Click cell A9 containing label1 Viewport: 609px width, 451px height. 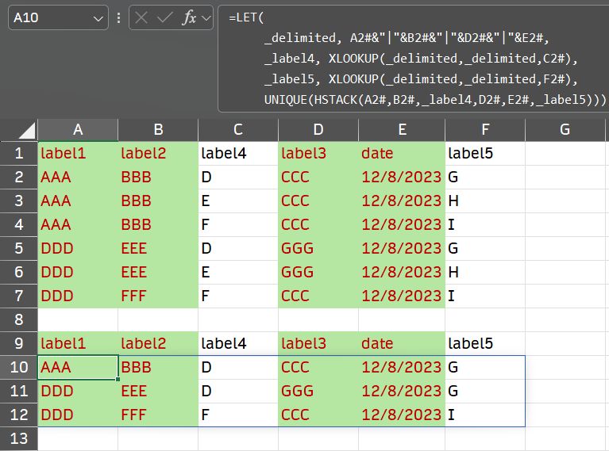point(78,343)
